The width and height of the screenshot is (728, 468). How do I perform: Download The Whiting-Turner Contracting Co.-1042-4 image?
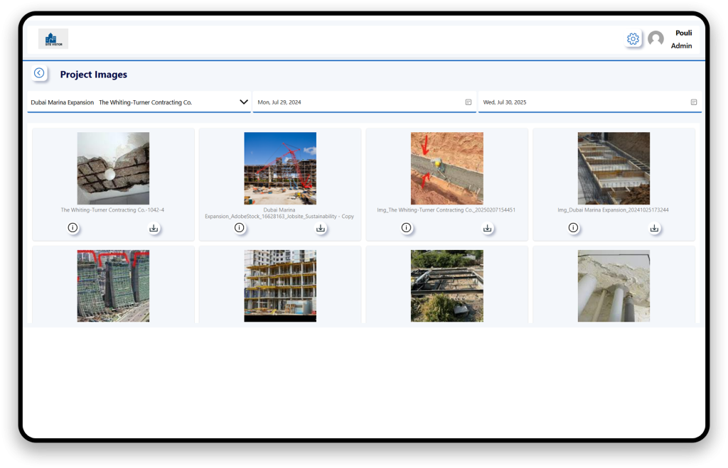[x=154, y=228]
